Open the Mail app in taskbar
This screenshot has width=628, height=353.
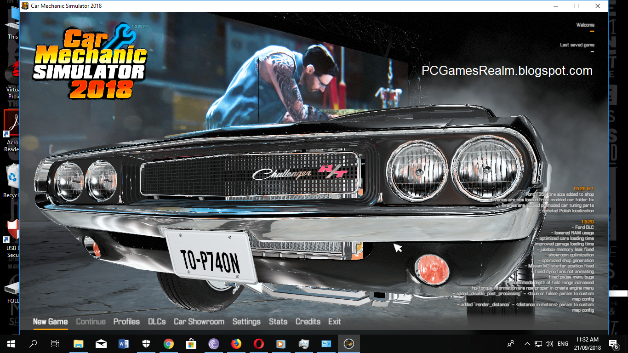[x=101, y=344]
